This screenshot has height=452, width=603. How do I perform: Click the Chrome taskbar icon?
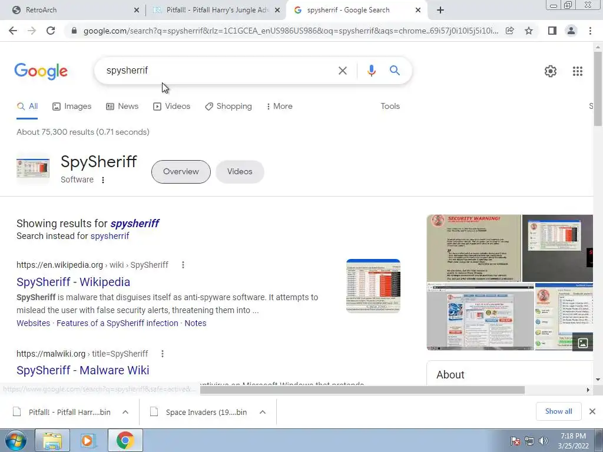tap(125, 440)
